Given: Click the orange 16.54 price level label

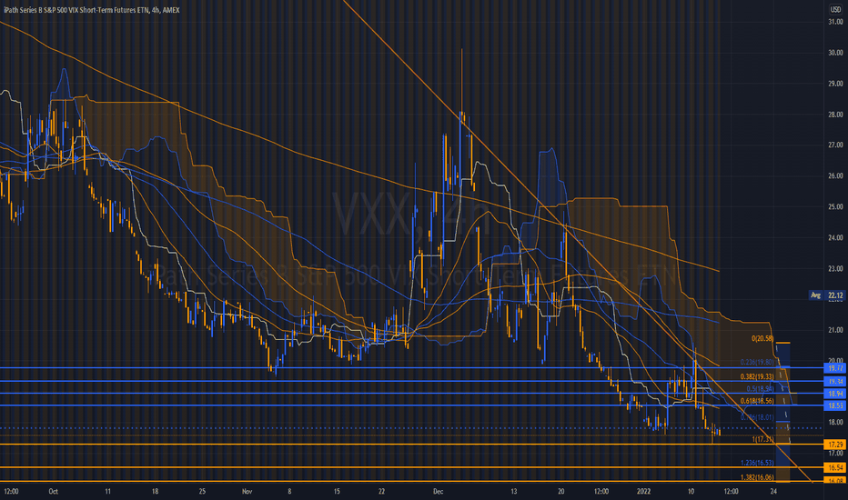Looking at the screenshot, I should point(835,467).
